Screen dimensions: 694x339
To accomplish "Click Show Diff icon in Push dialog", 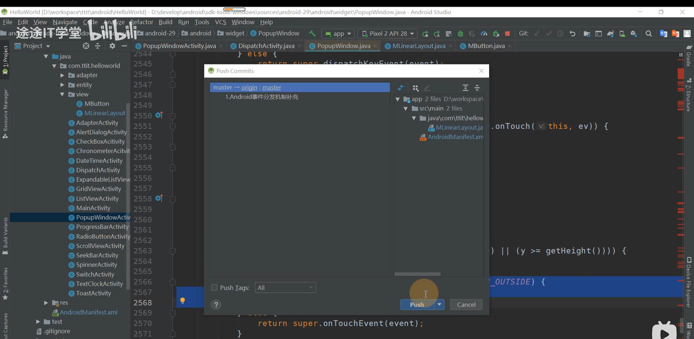I will tap(401, 88).
